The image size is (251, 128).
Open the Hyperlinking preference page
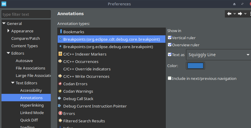point(32,105)
